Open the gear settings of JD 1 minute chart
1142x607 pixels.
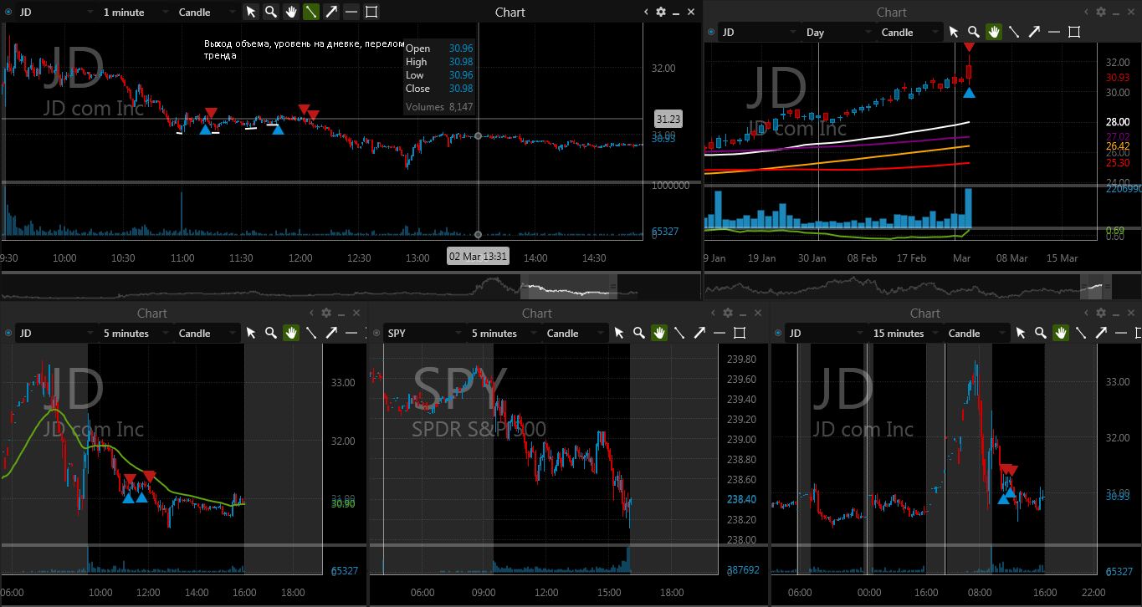[x=661, y=12]
